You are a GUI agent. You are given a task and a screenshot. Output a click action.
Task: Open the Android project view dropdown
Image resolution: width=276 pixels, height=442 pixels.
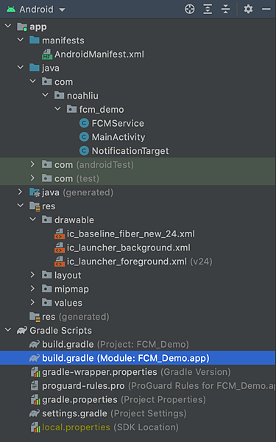click(x=36, y=10)
